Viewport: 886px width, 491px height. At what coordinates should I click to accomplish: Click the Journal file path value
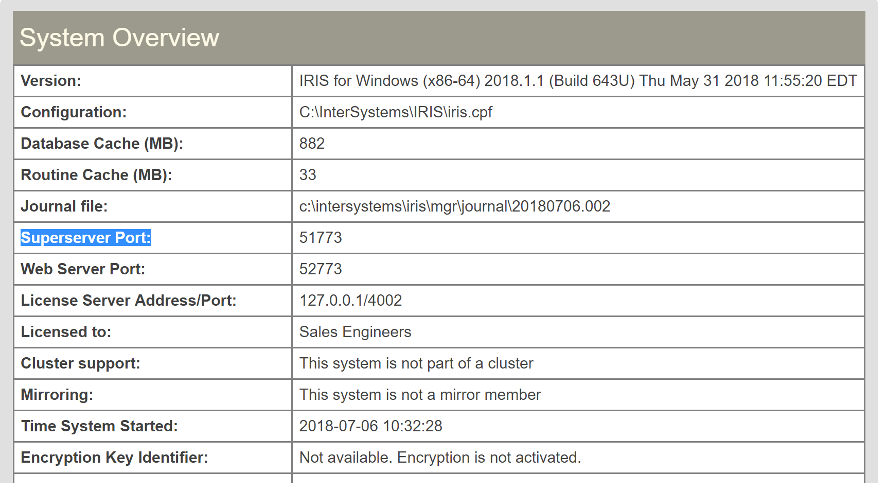coord(455,206)
